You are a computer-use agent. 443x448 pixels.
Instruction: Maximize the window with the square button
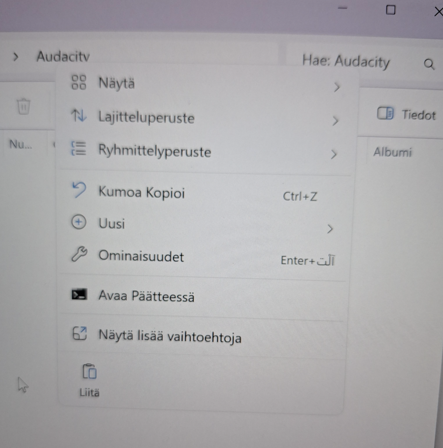tap(390, 10)
